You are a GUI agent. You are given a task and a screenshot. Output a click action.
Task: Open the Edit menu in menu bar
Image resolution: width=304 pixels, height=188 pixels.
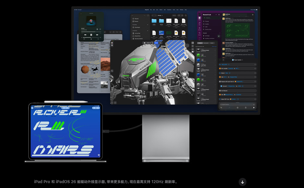(x=154, y=10)
